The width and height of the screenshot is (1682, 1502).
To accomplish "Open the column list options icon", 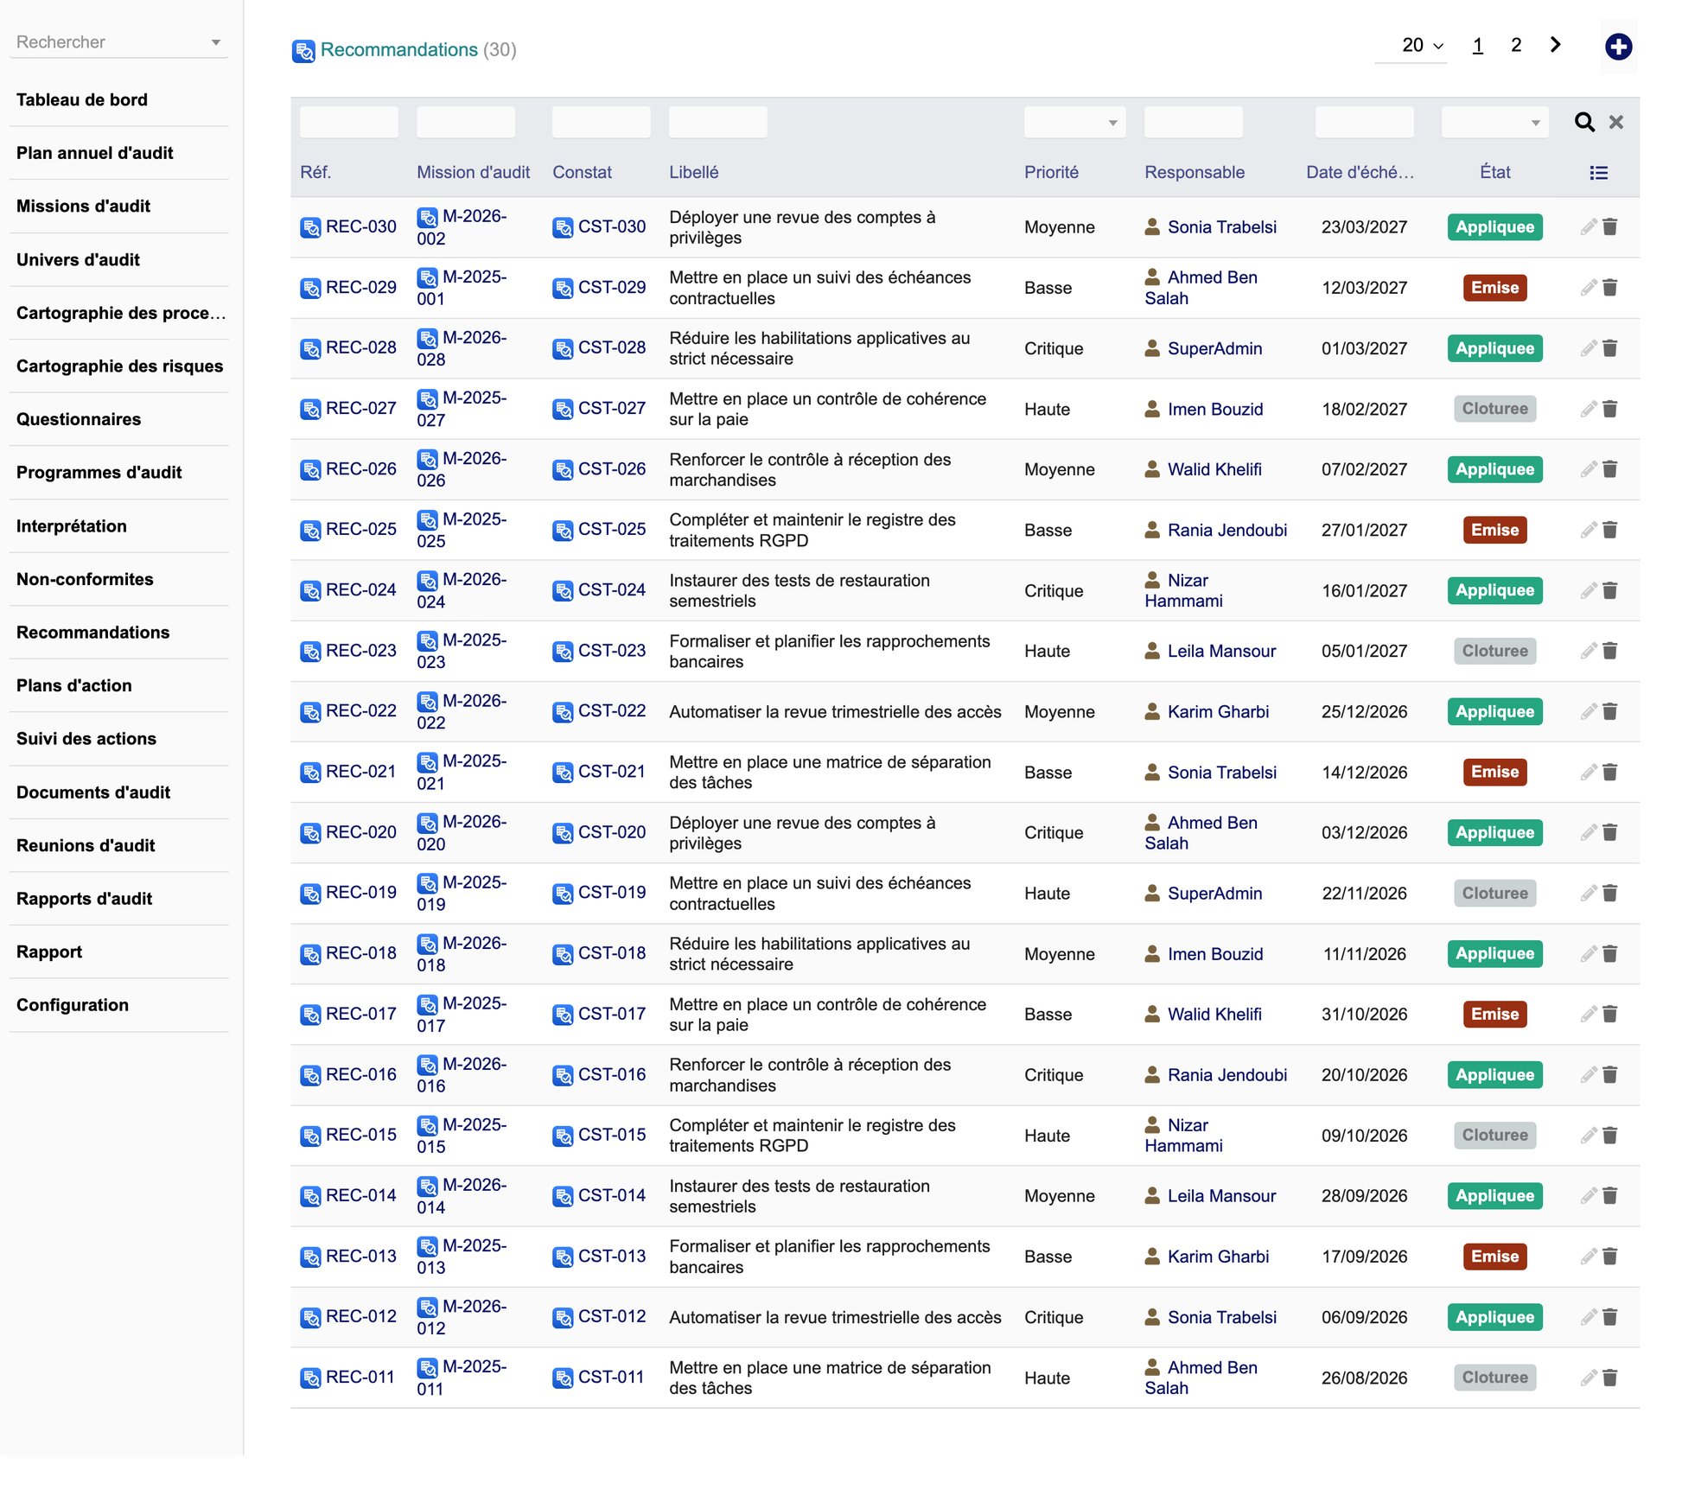I will 1598,173.
